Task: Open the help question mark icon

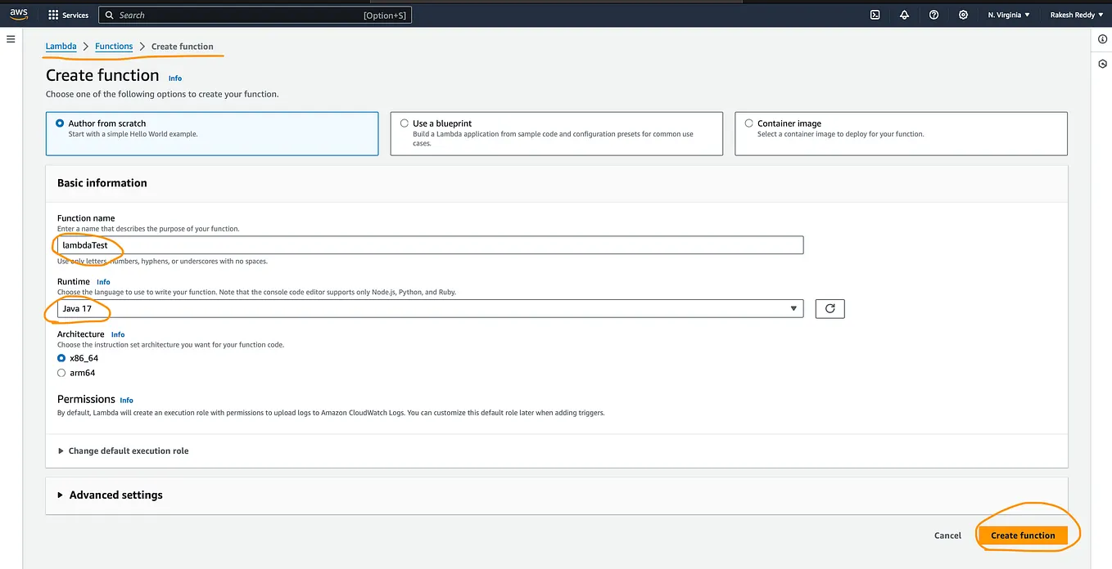Action: 933,14
